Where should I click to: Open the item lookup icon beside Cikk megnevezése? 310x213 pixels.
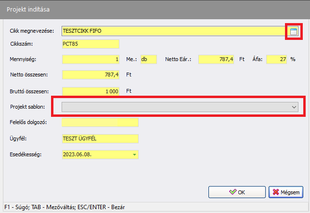tap(293, 31)
